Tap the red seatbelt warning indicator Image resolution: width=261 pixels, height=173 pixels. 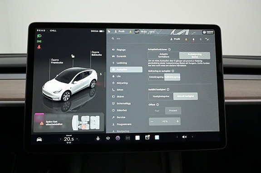(x=39, y=47)
